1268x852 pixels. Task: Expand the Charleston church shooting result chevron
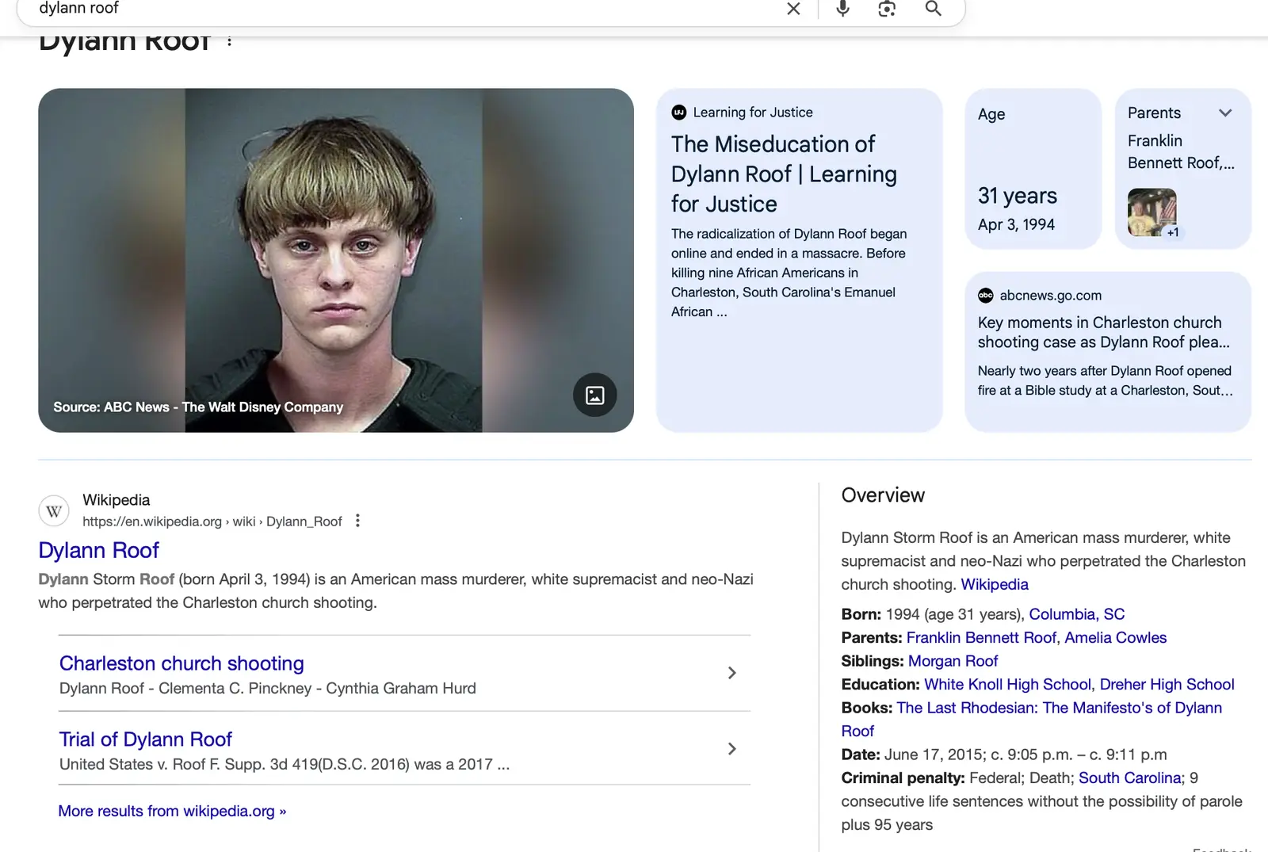(x=731, y=672)
